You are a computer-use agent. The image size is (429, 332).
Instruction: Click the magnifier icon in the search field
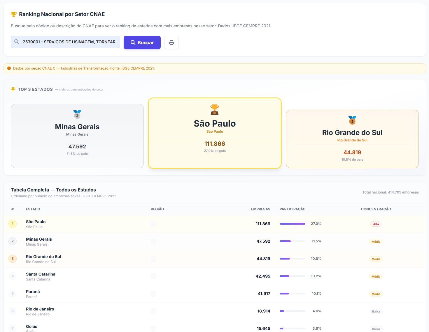[17, 42]
